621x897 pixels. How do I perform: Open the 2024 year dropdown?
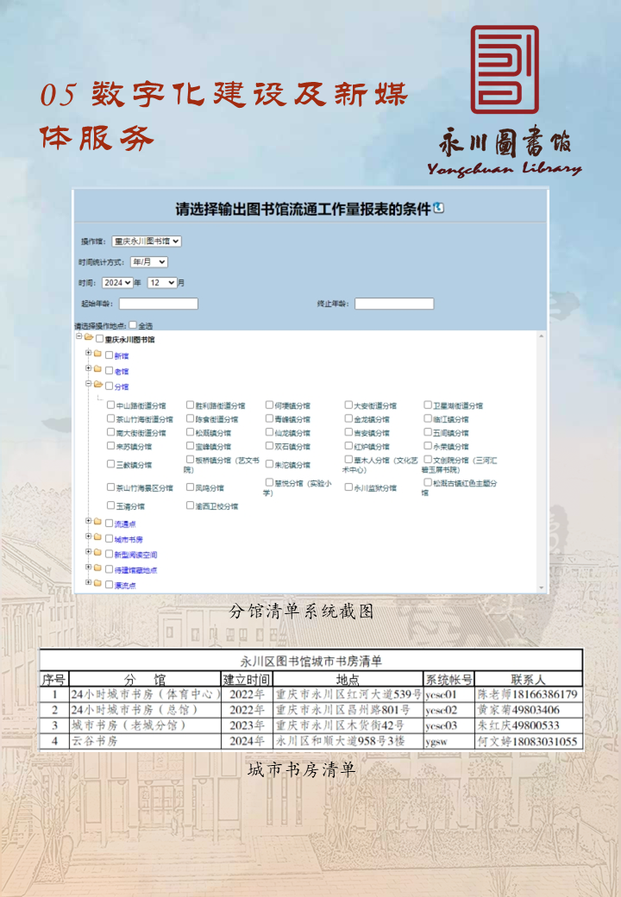pyautogui.click(x=117, y=283)
